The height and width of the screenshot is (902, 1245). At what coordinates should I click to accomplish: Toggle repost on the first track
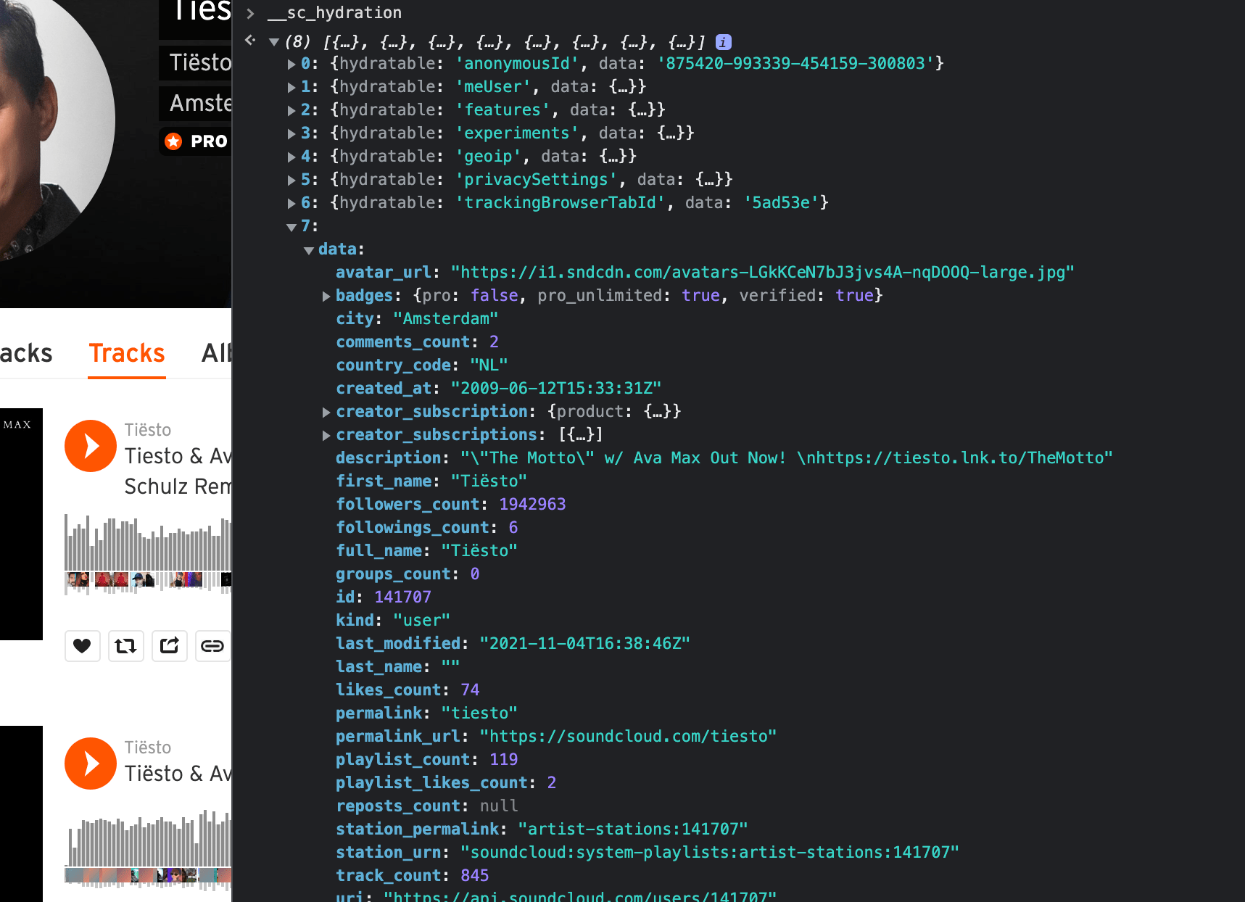click(125, 645)
